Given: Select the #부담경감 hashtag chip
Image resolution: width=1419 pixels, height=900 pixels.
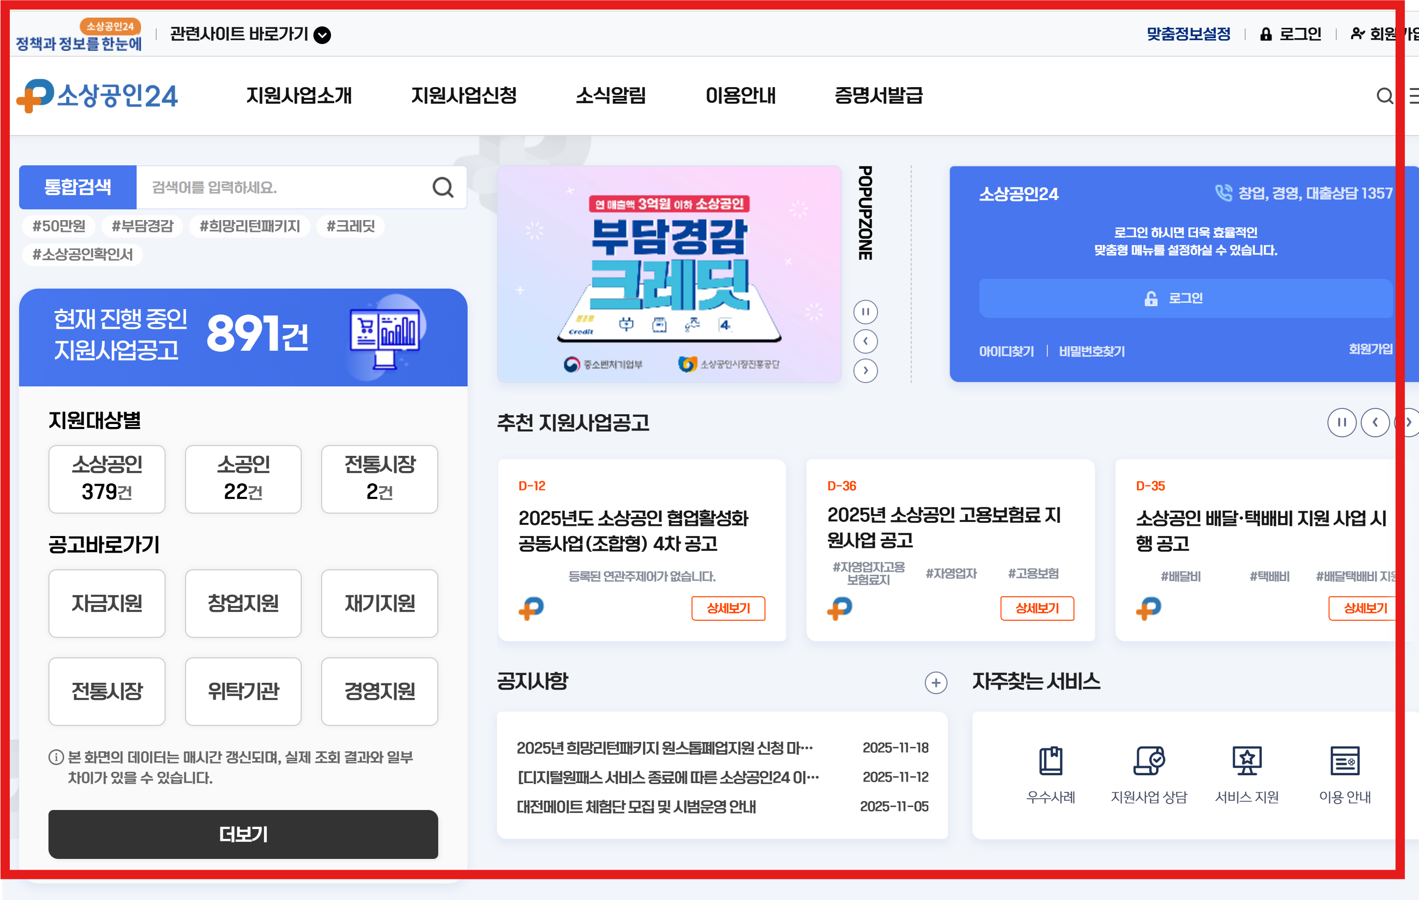Looking at the screenshot, I should [142, 226].
